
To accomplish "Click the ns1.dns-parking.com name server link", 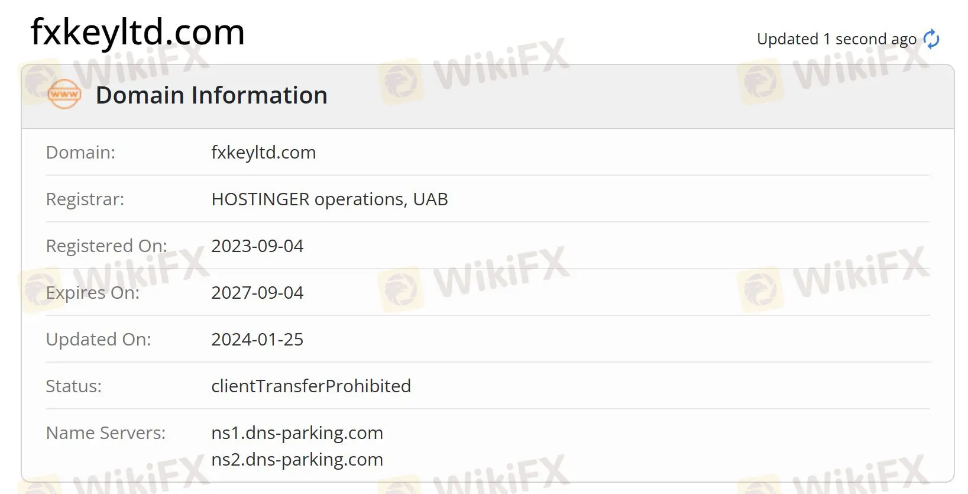I will pyautogui.click(x=297, y=432).
